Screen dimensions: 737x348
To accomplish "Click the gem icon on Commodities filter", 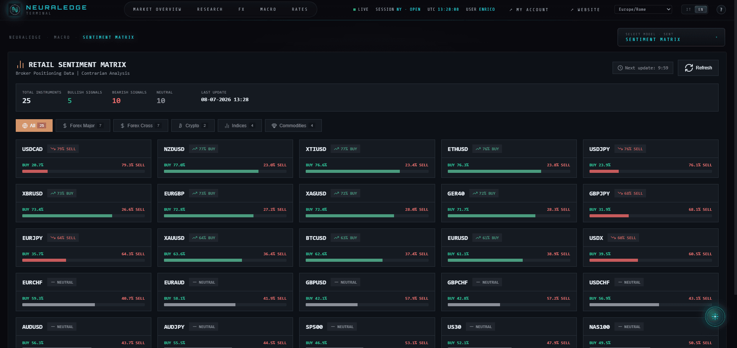I will coord(274,126).
